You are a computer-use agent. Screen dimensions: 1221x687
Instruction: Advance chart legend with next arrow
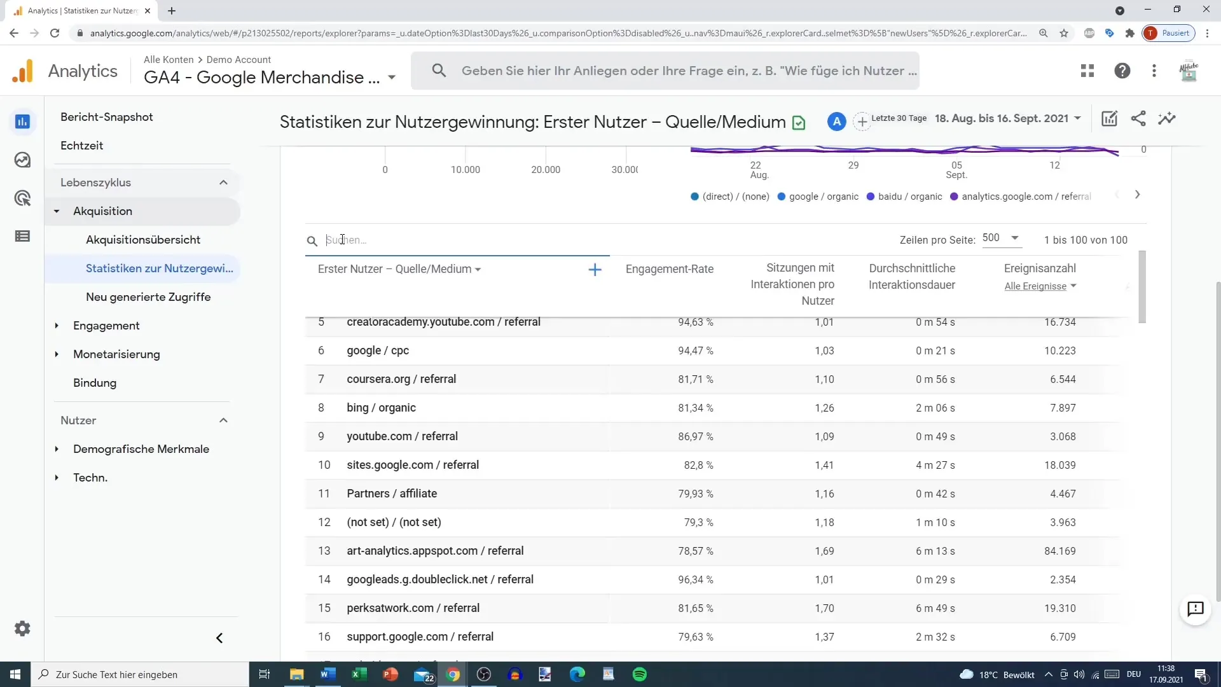[1138, 195]
